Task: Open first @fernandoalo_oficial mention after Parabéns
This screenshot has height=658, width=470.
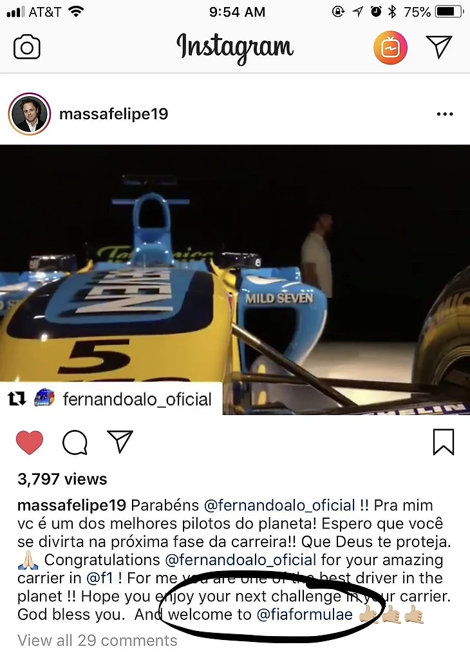Action: (279, 505)
